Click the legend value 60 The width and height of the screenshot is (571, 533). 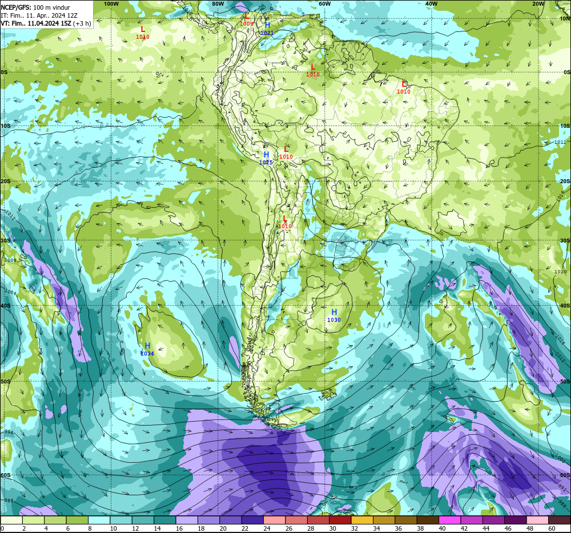click(552, 528)
